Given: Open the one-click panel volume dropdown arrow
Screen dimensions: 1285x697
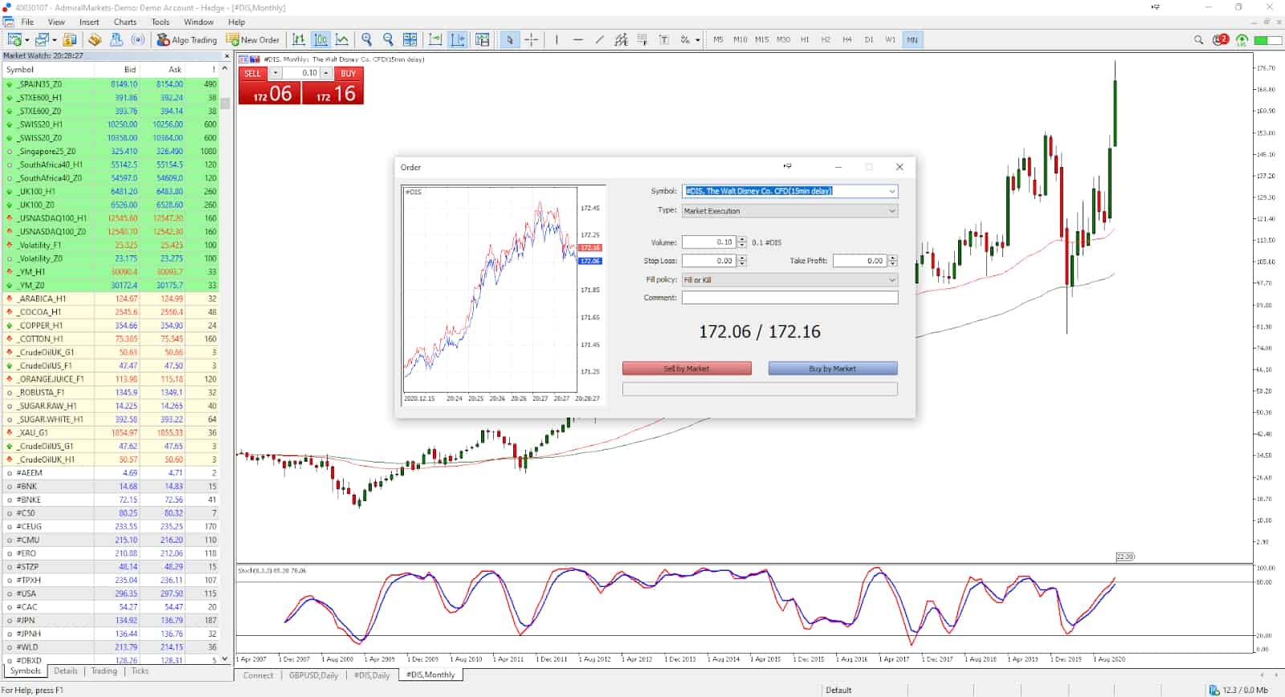Looking at the screenshot, I should [x=275, y=73].
